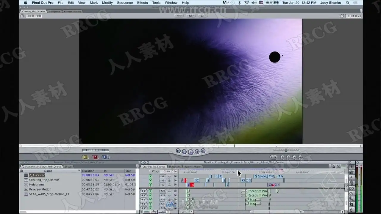Click the red Overwrite edit button in Canvas
The width and height of the screenshot is (381, 214).
click(95, 157)
